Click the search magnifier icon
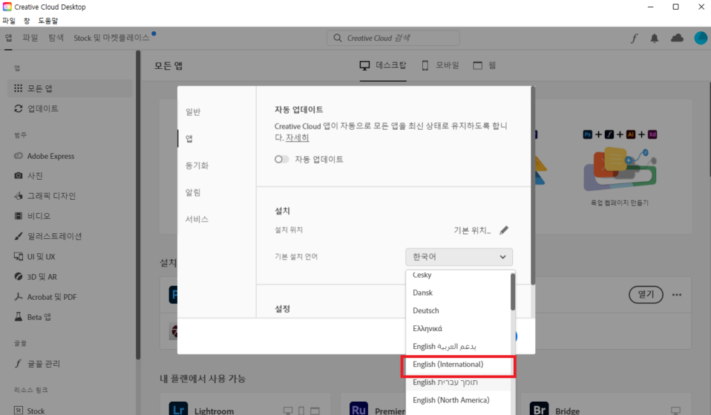Viewport: 711px width, 415px height. click(337, 38)
